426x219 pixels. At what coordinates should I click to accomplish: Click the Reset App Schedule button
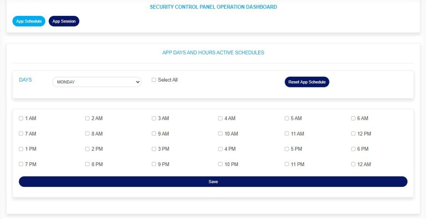[x=307, y=82]
